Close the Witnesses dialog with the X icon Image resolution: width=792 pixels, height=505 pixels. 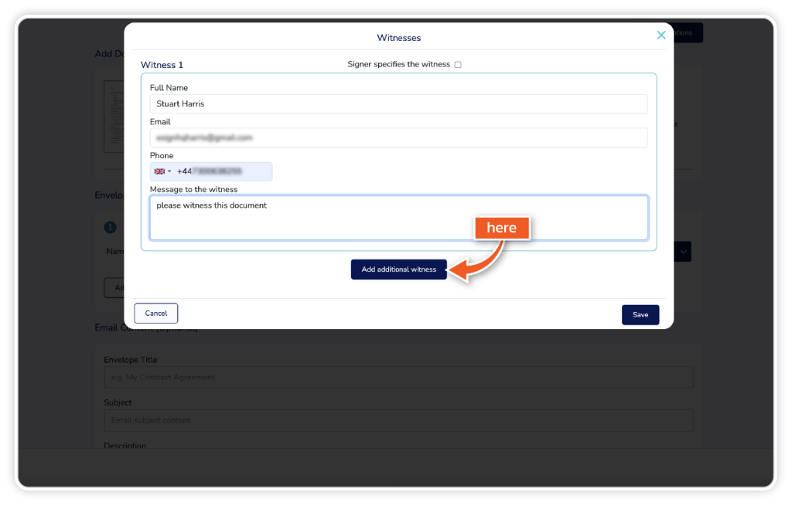click(x=661, y=35)
